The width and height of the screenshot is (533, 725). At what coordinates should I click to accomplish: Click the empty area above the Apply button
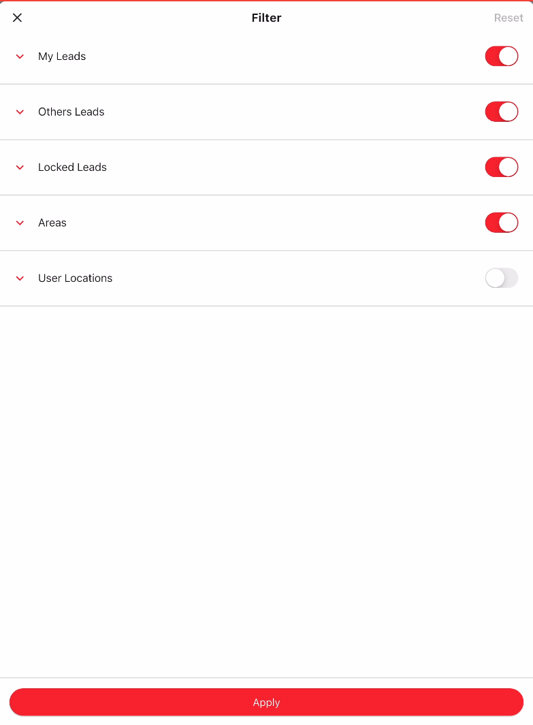(266, 490)
